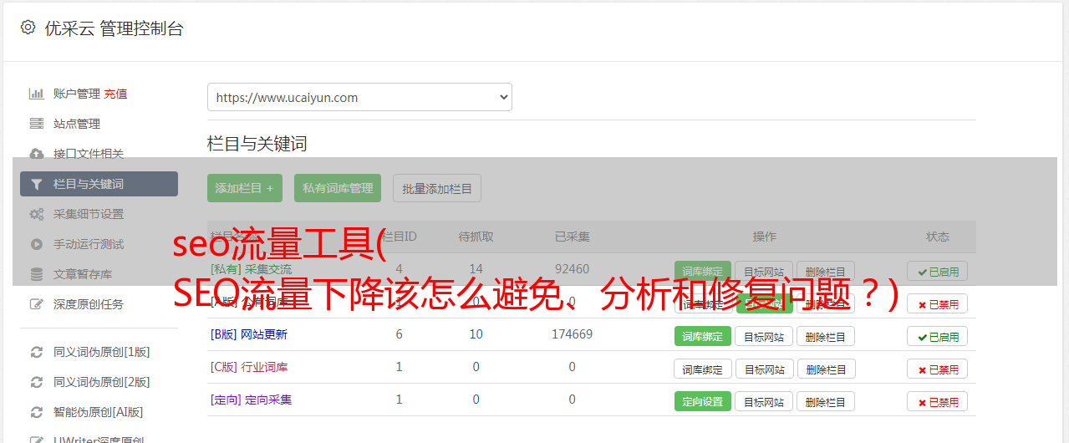Click 删除栏目 in the 定向采集 row
This screenshot has height=443, width=1069.
(x=826, y=401)
